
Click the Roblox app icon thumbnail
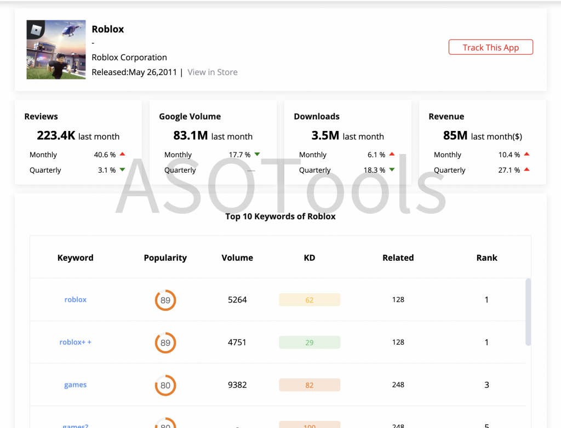[56, 49]
